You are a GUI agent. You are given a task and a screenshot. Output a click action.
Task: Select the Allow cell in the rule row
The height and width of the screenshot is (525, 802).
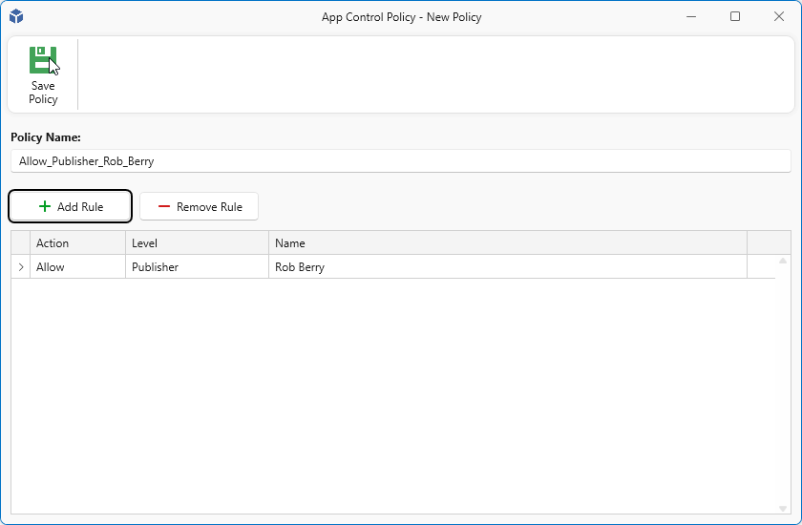click(78, 267)
